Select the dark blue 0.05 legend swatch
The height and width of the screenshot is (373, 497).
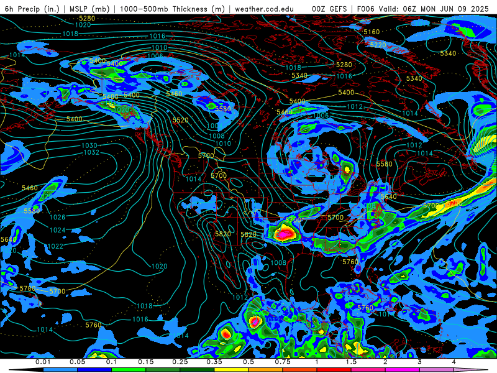pyautogui.click(x=94, y=370)
